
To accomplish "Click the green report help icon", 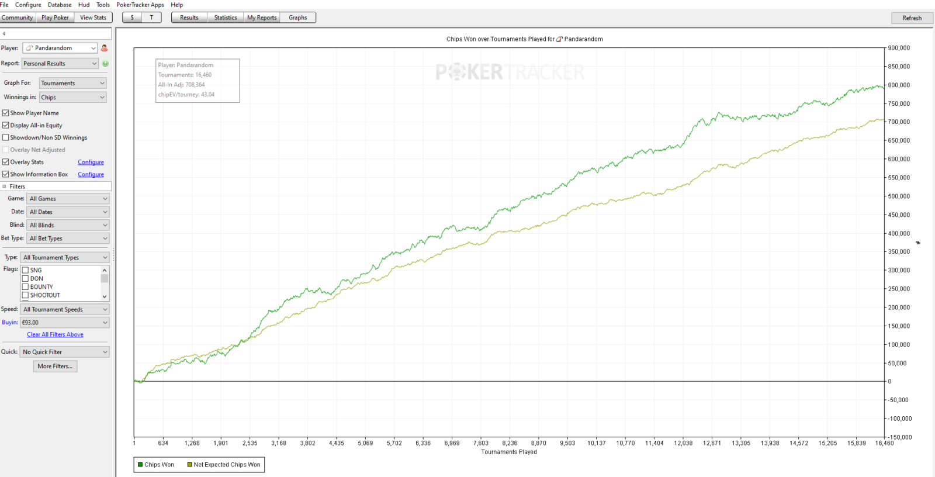I will 105,63.
